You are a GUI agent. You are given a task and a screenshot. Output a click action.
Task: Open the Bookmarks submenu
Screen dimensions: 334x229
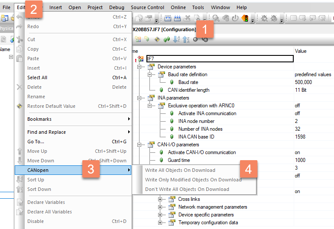[x=73, y=119]
